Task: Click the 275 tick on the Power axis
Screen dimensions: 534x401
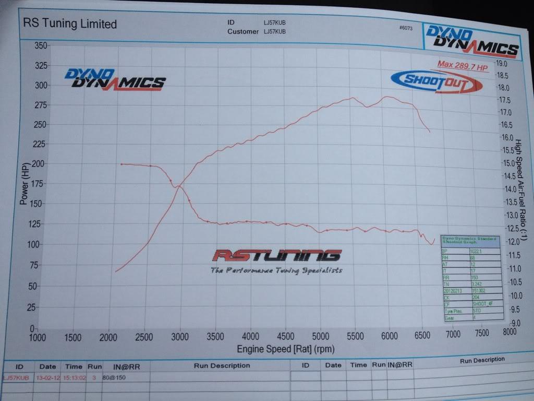Action: 40,104
